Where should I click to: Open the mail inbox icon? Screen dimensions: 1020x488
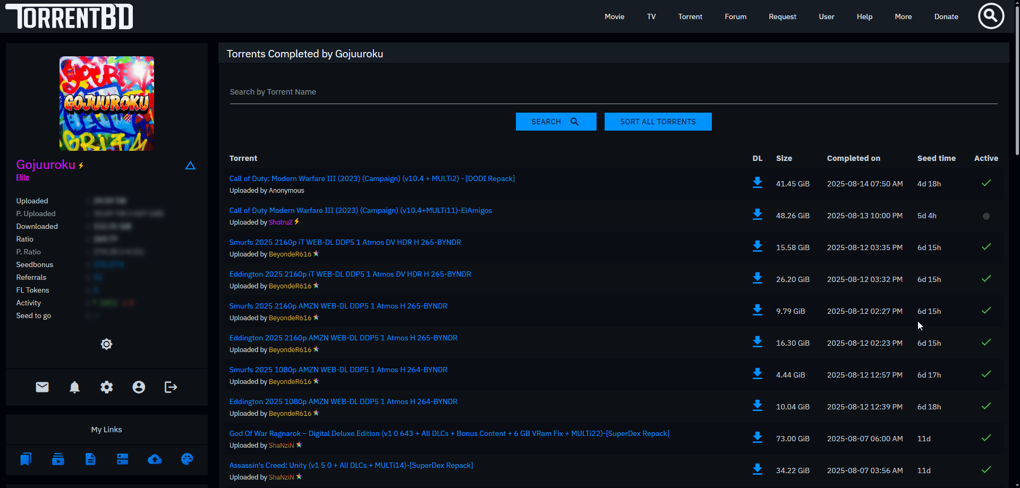tap(42, 387)
